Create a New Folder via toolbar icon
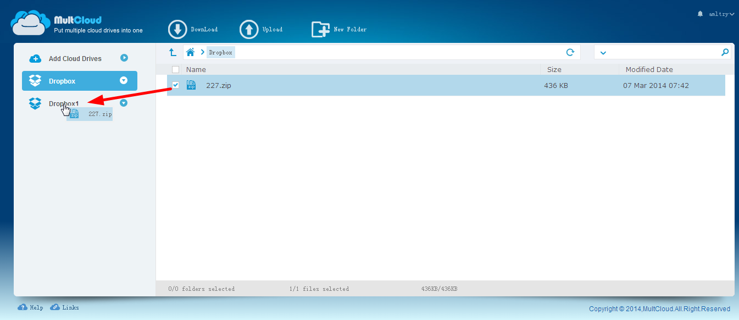Image resolution: width=739 pixels, height=320 pixels. [x=321, y=30]
